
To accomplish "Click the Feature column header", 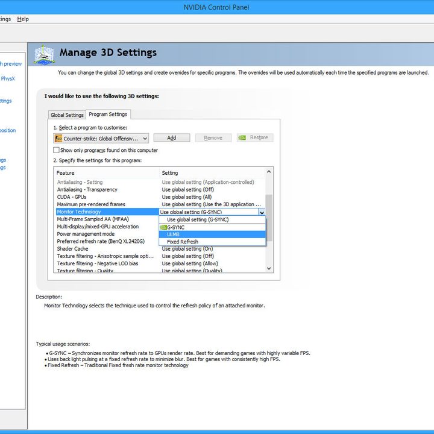I will (x=107, y=173).
